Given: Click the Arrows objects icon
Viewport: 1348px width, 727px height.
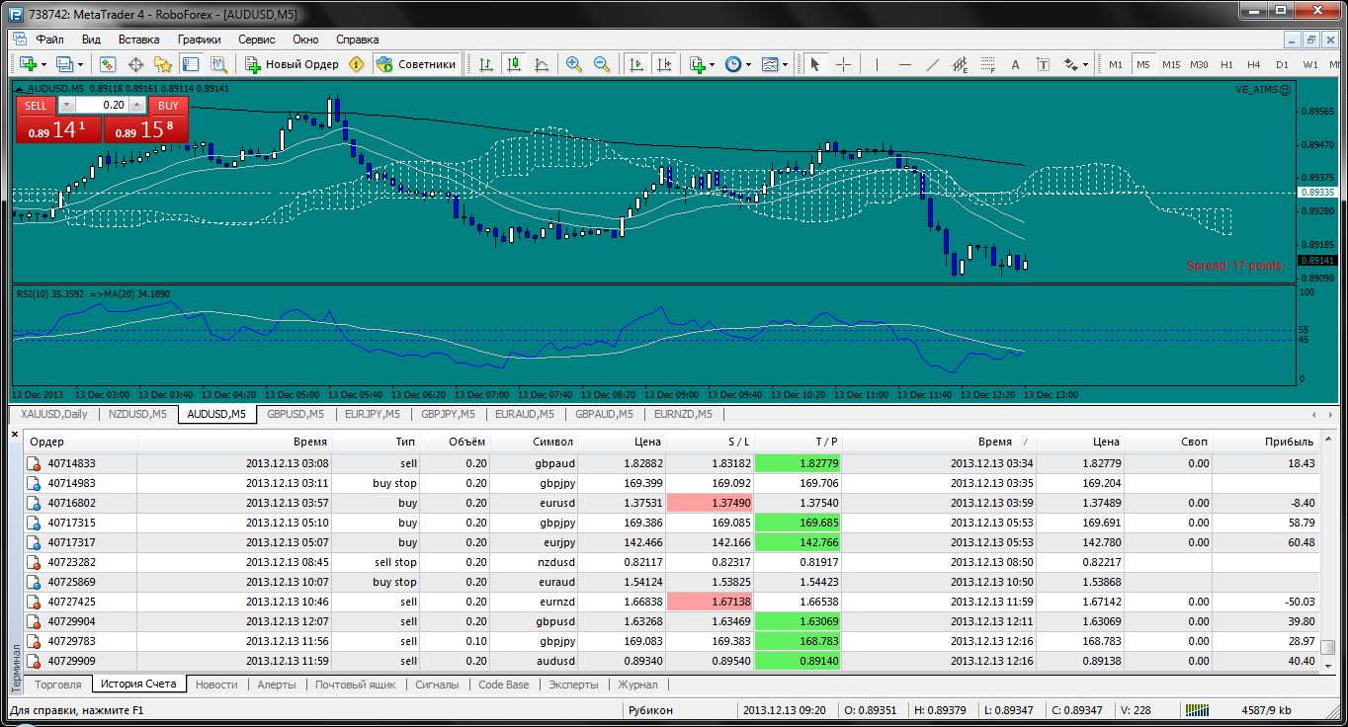Looking at the screenshot, I should [1070, 64].
